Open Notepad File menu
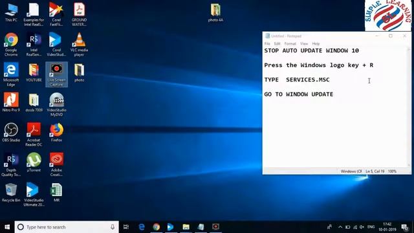 (x=267, y=43)
